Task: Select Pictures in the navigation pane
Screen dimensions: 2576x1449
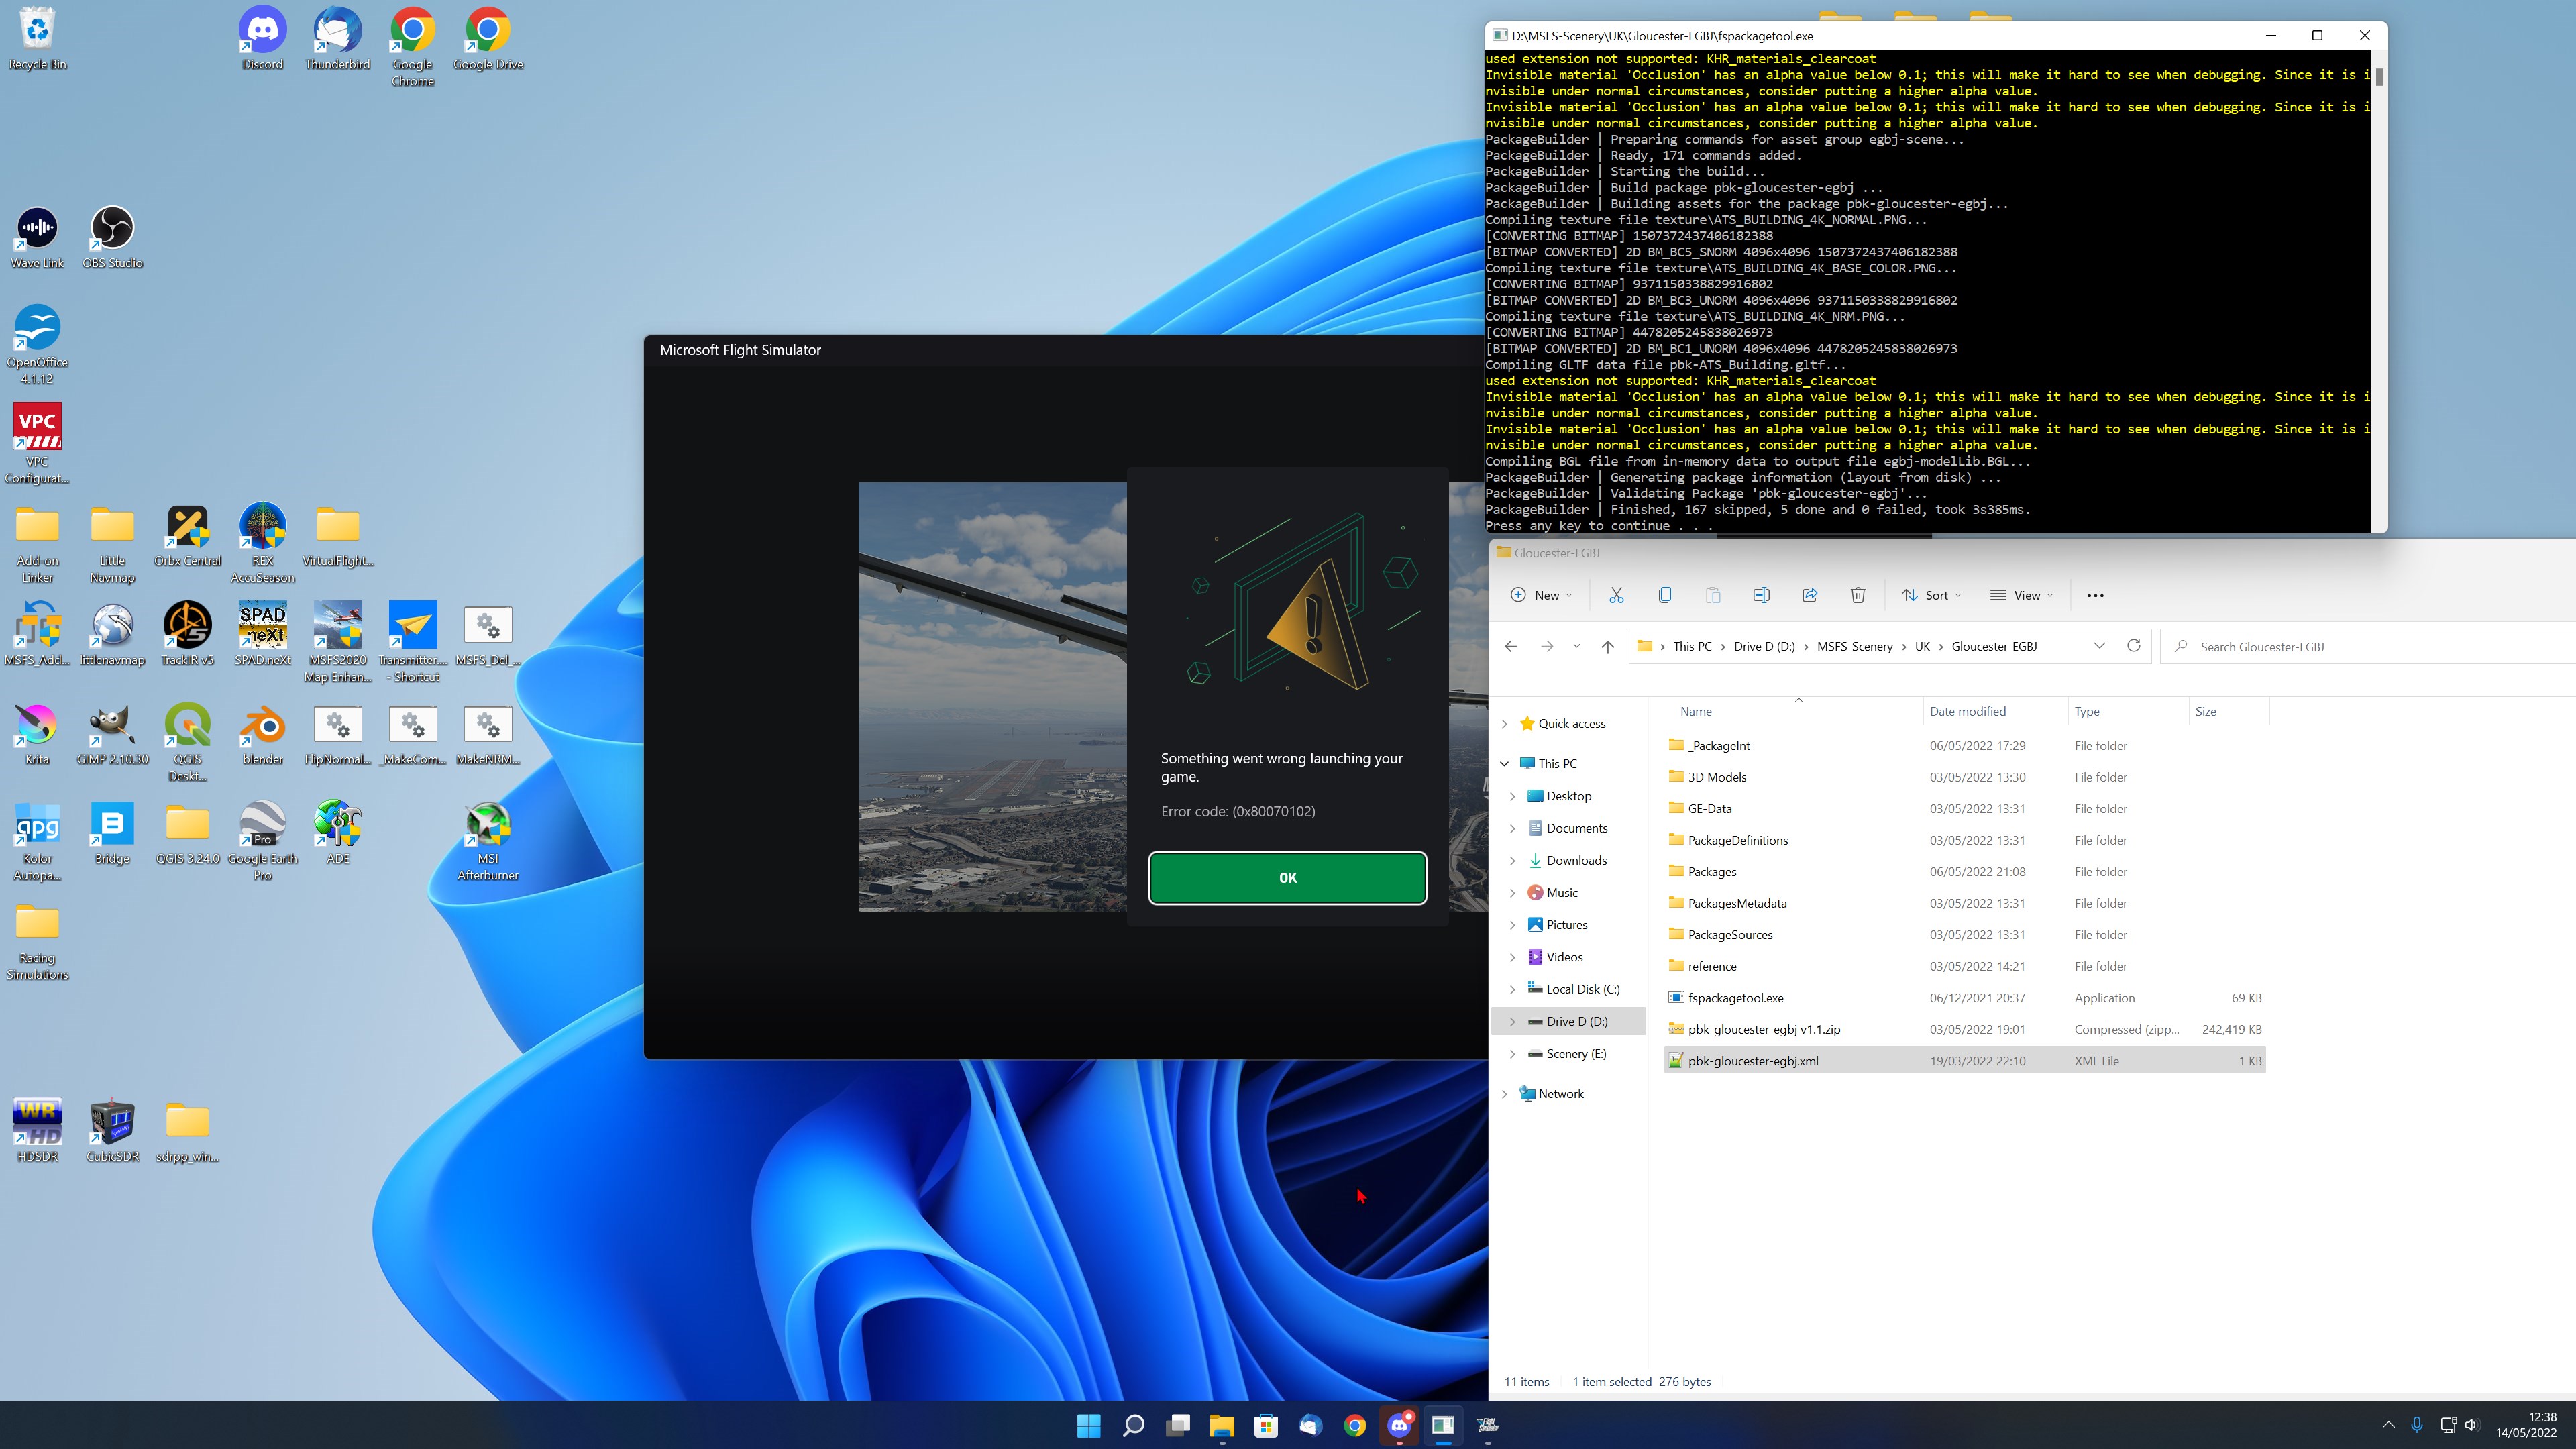Action: pos(1566,924)
